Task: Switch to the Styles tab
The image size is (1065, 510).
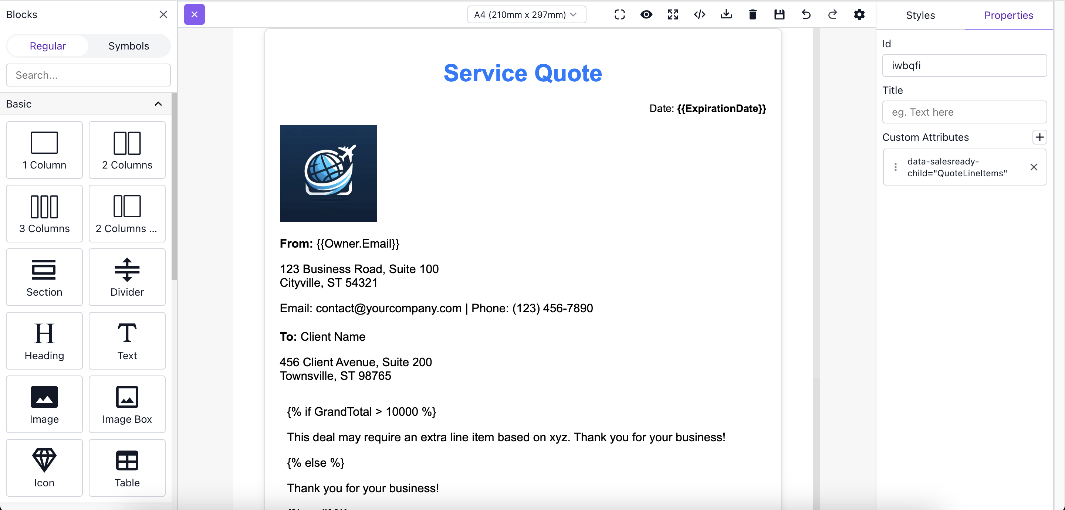Action: (920, 15)
